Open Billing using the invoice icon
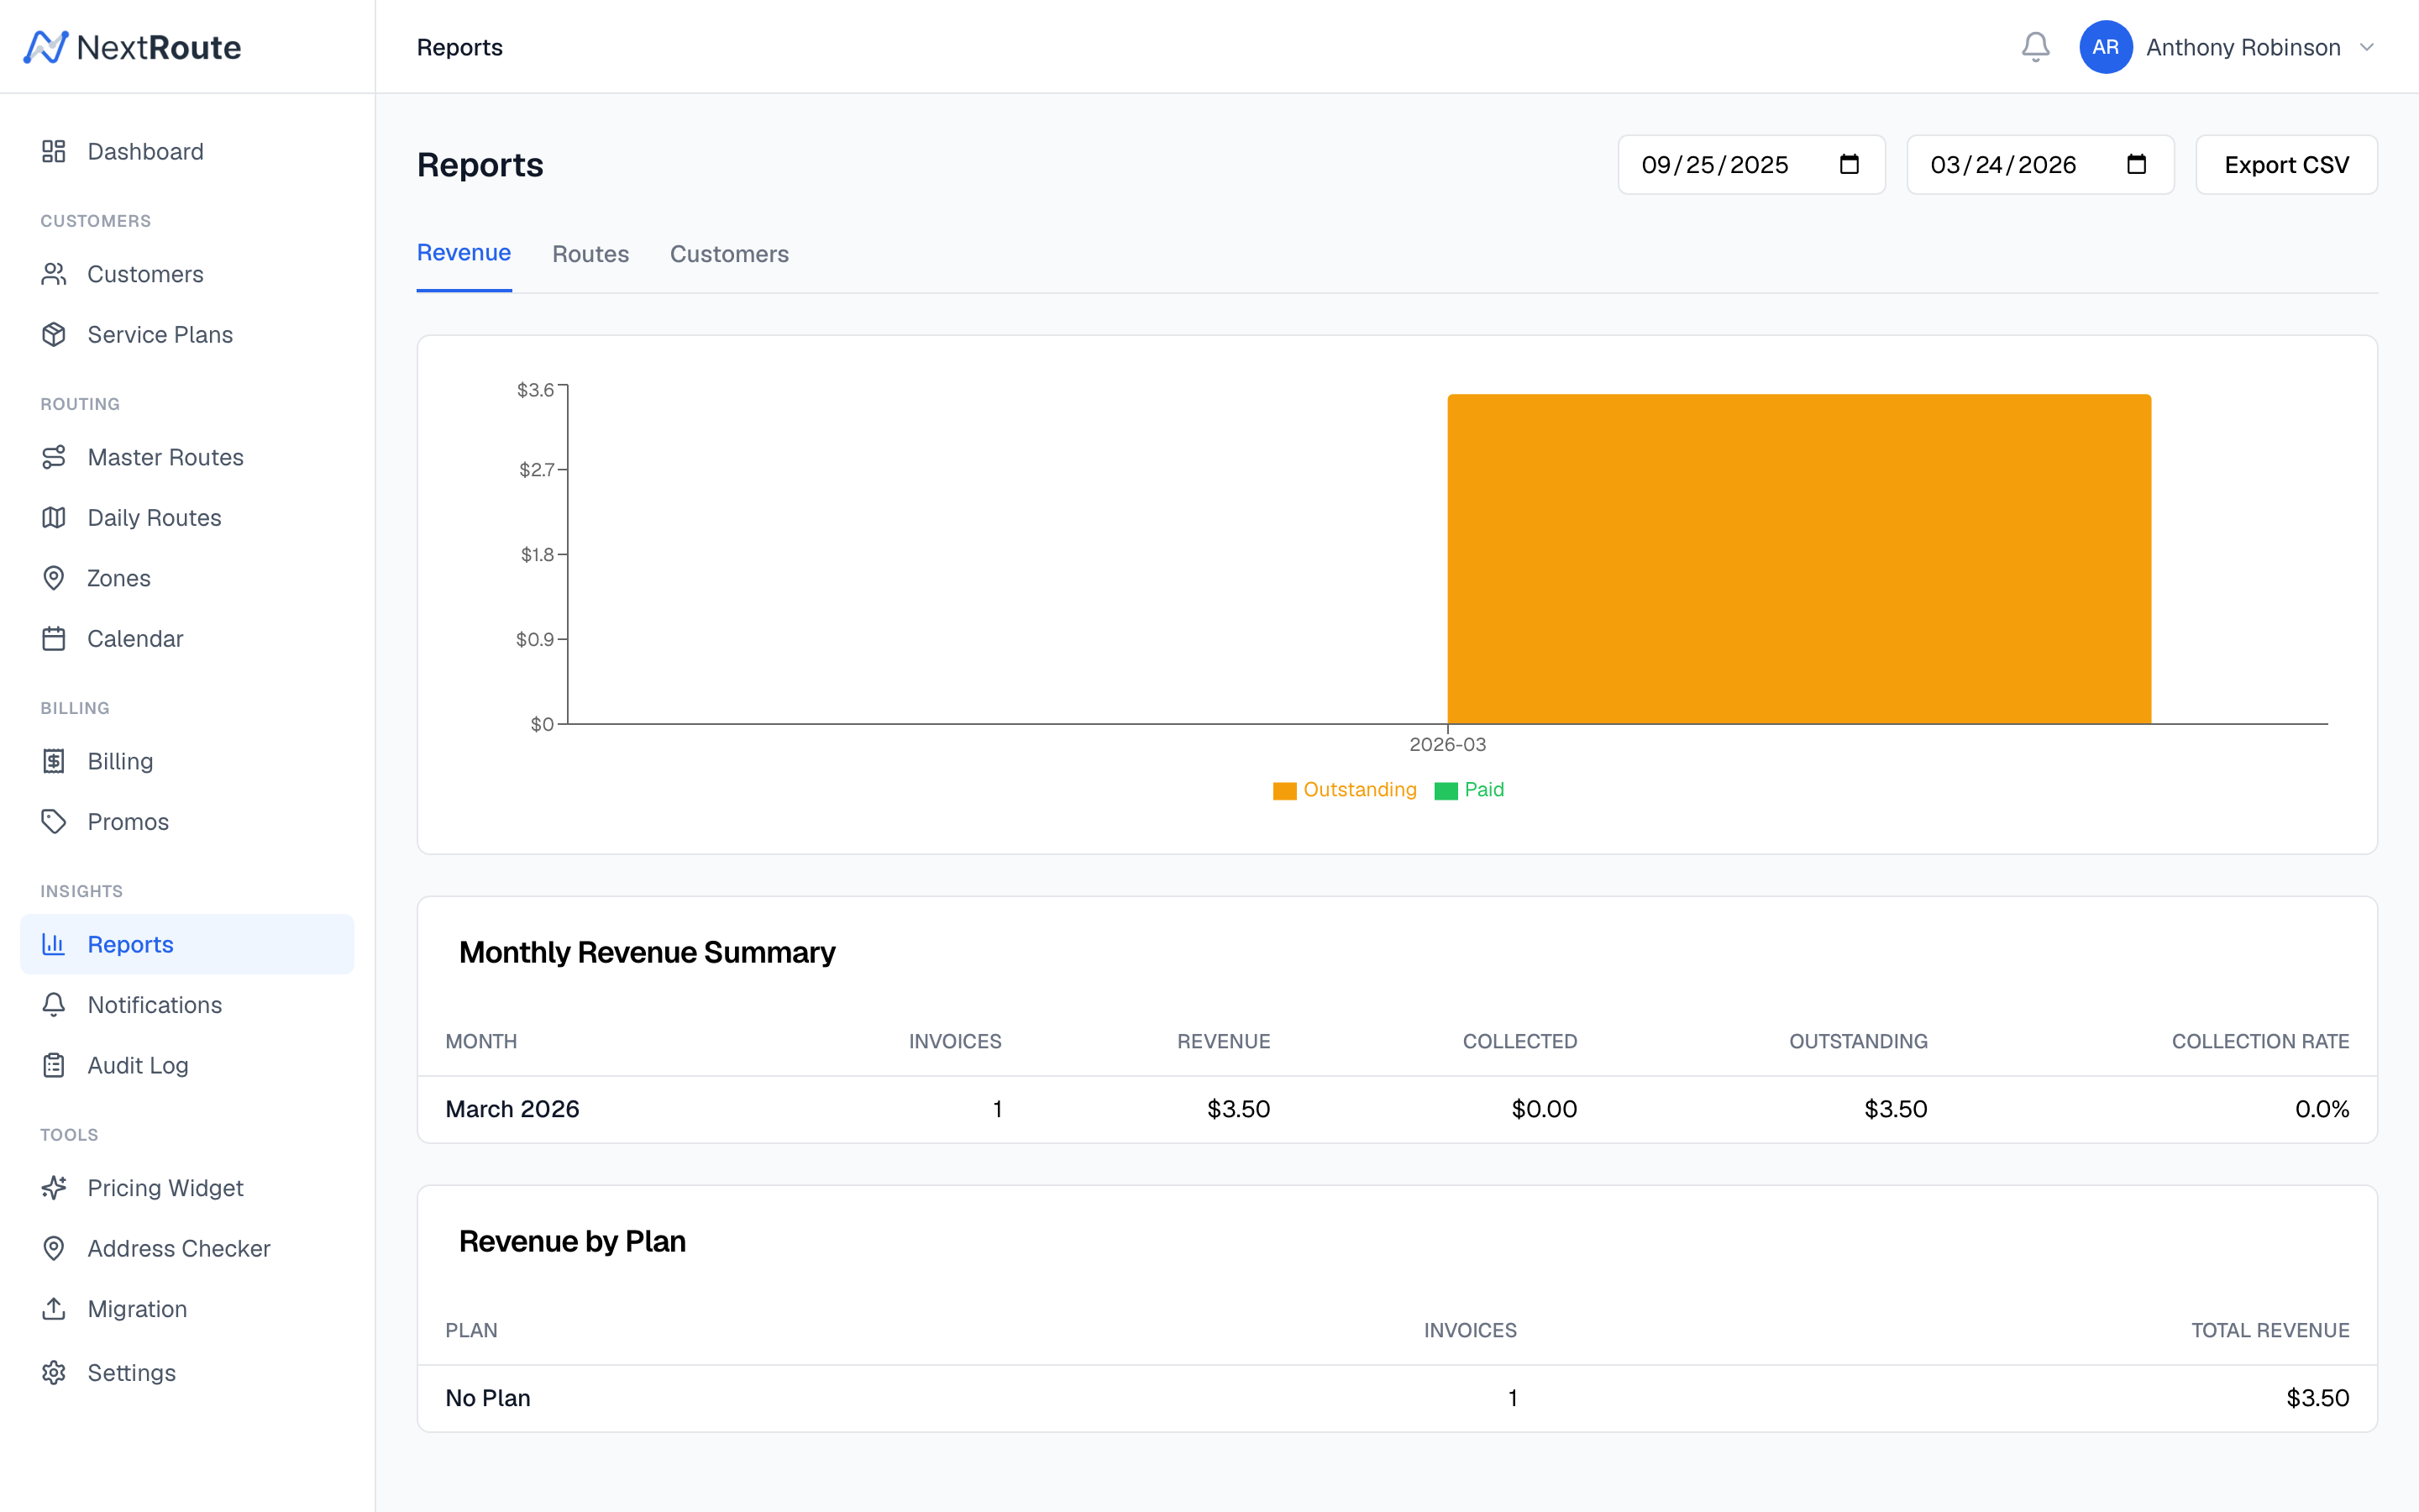The height and width of the screenshot is (1512, 2419). coord(54,761)
